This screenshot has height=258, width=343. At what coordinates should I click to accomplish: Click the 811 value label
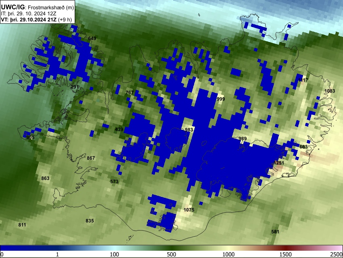(22, 225)
